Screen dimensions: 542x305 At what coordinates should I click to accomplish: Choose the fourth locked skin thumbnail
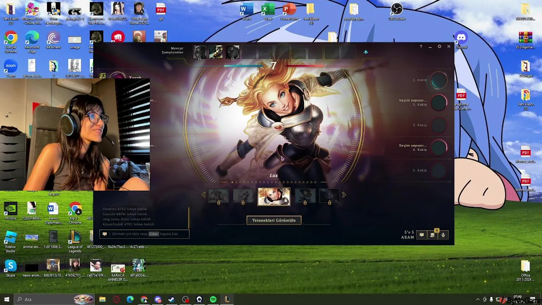(305, 196)
